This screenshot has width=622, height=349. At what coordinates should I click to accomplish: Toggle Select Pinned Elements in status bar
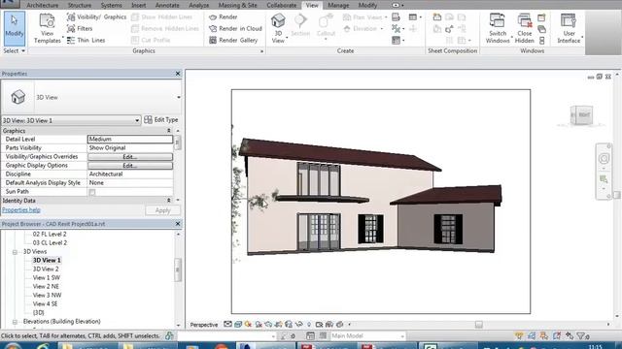point(544,336)
